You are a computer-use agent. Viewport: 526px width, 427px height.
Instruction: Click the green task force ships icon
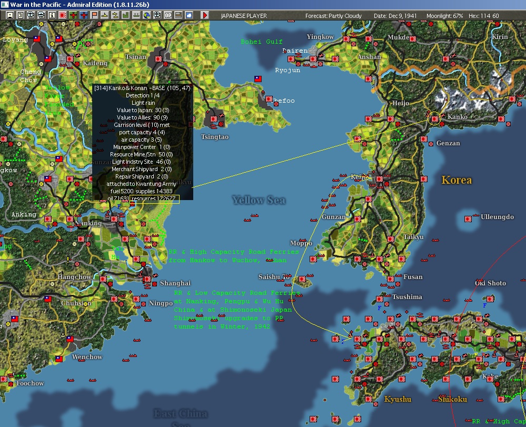pyautogui.click(x=136, y=15)
